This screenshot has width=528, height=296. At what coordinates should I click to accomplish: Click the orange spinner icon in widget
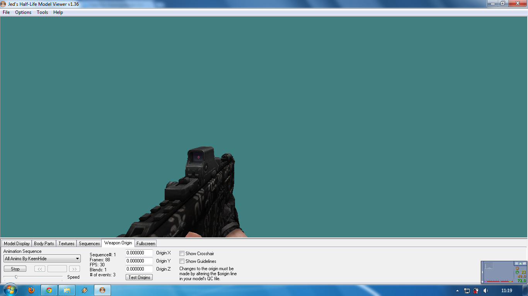(x=517, y=268)
